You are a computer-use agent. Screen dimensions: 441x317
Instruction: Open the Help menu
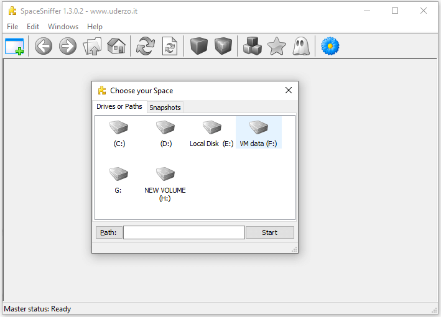(95, 27)
